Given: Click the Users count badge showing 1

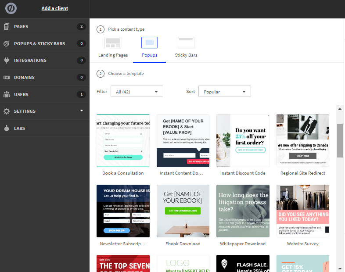Looking at the screenshot, I should (81, 94).
